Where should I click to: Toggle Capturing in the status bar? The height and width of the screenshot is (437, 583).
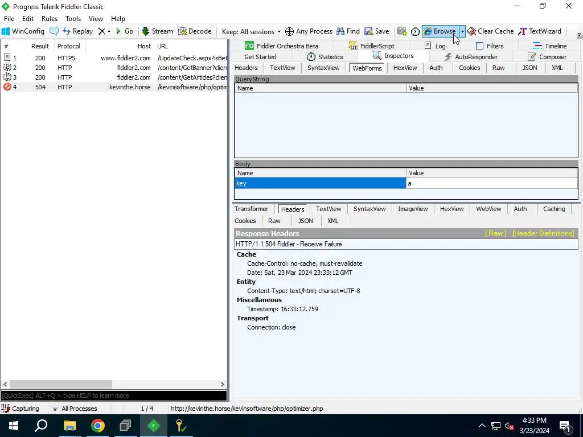coord(20,409)
